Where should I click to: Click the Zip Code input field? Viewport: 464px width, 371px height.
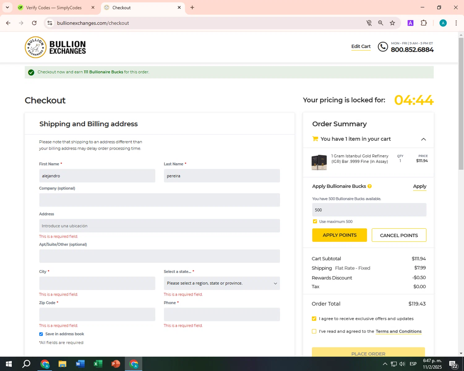point(97,314)
